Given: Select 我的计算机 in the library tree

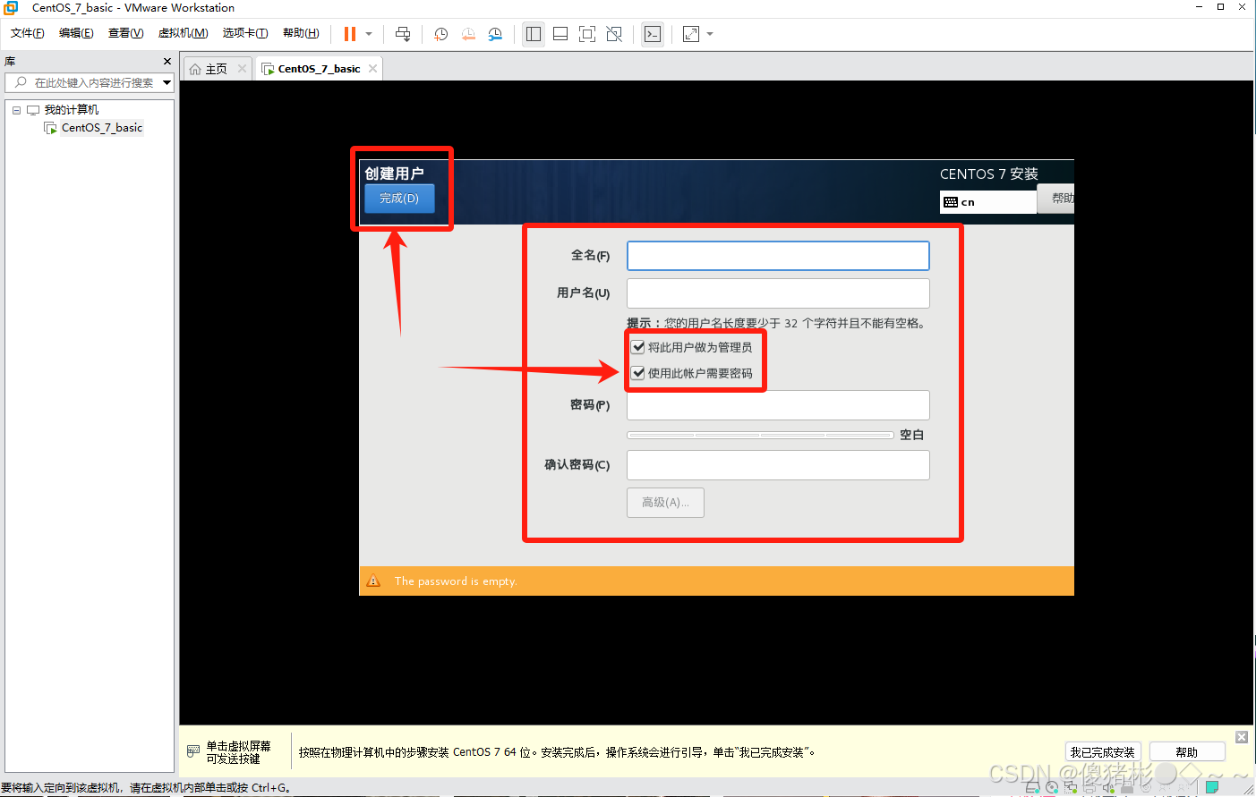Looking at the screenshot, I should point(72,110).
